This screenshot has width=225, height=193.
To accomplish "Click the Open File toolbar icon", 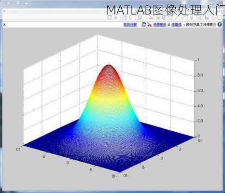I will (213, 17).
